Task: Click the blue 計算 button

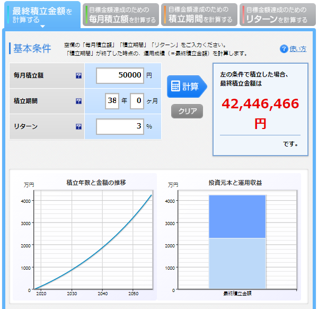Action: click(187, 87)
